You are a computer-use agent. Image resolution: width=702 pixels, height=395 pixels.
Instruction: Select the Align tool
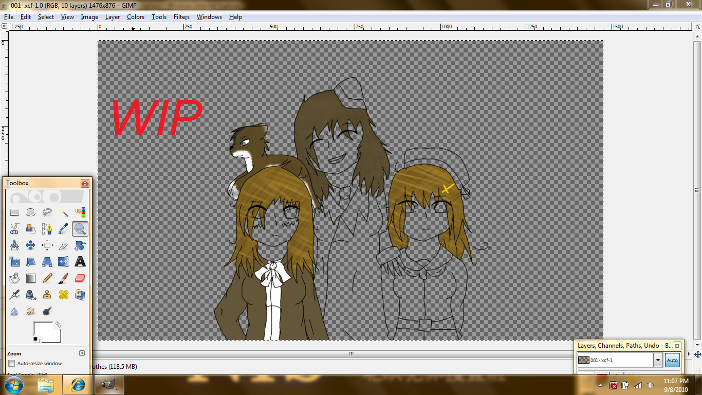tap(47, 245)
